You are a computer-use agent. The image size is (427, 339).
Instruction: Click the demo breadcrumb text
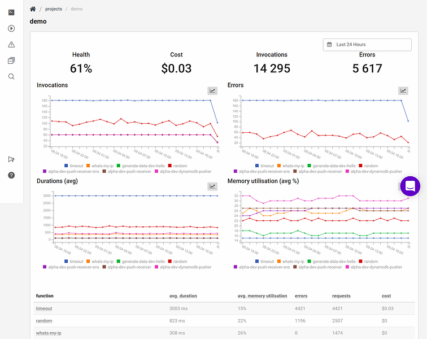76,9
